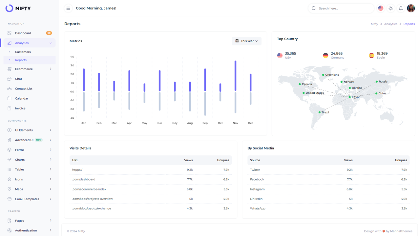Toggle the calendar icon on This Year filter
Screen dimensions: 420x236
coord(237,41)
